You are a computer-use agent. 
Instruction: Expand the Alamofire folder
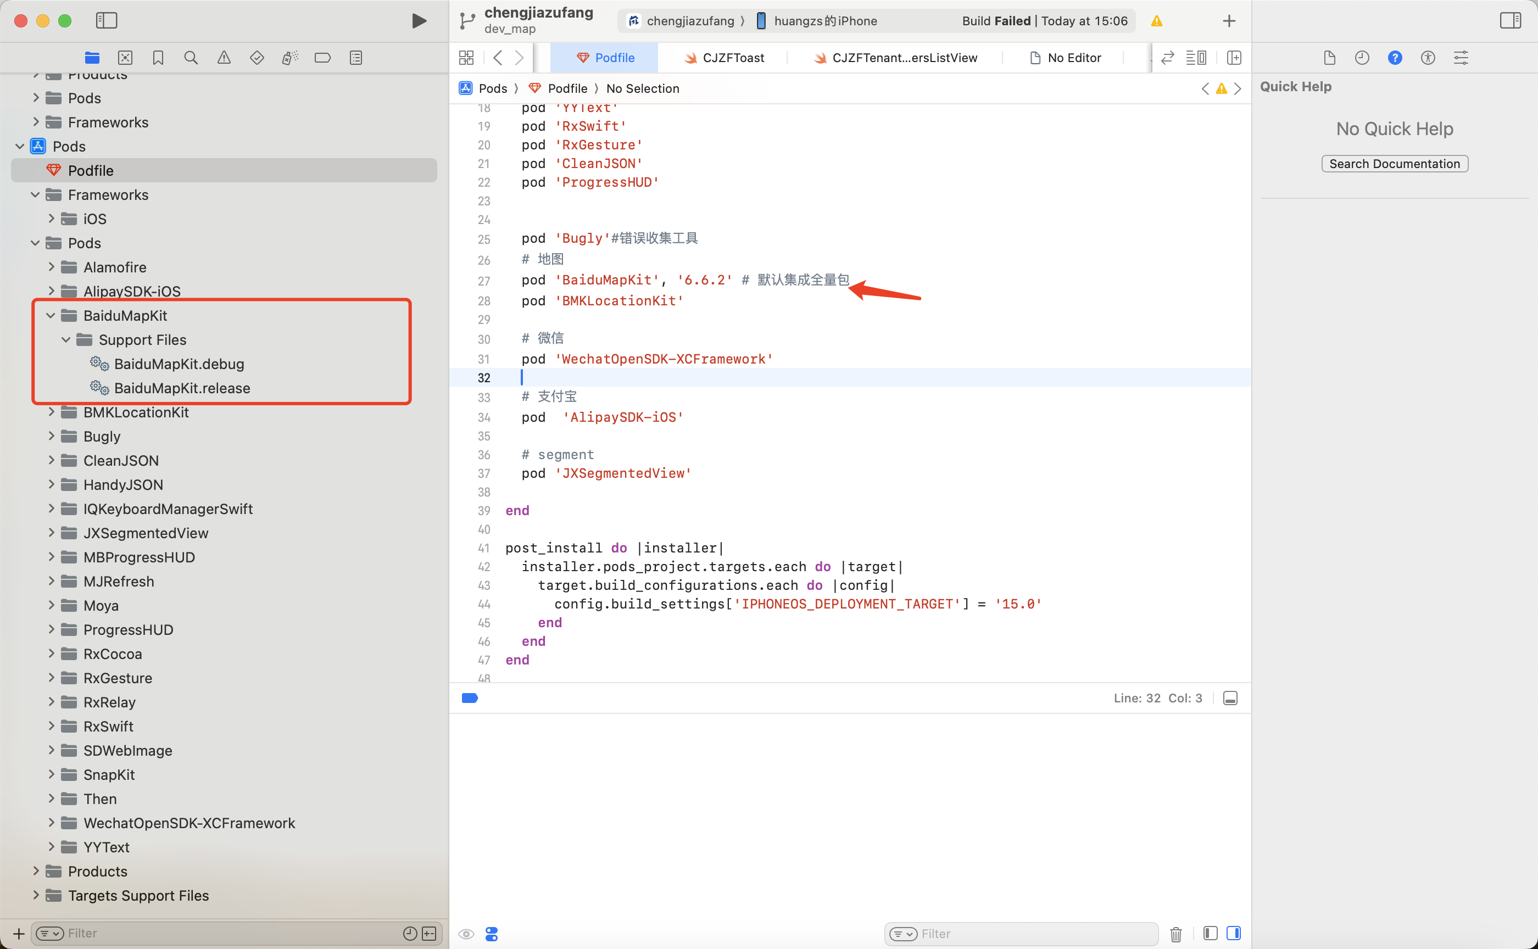(x=52, y=267)
